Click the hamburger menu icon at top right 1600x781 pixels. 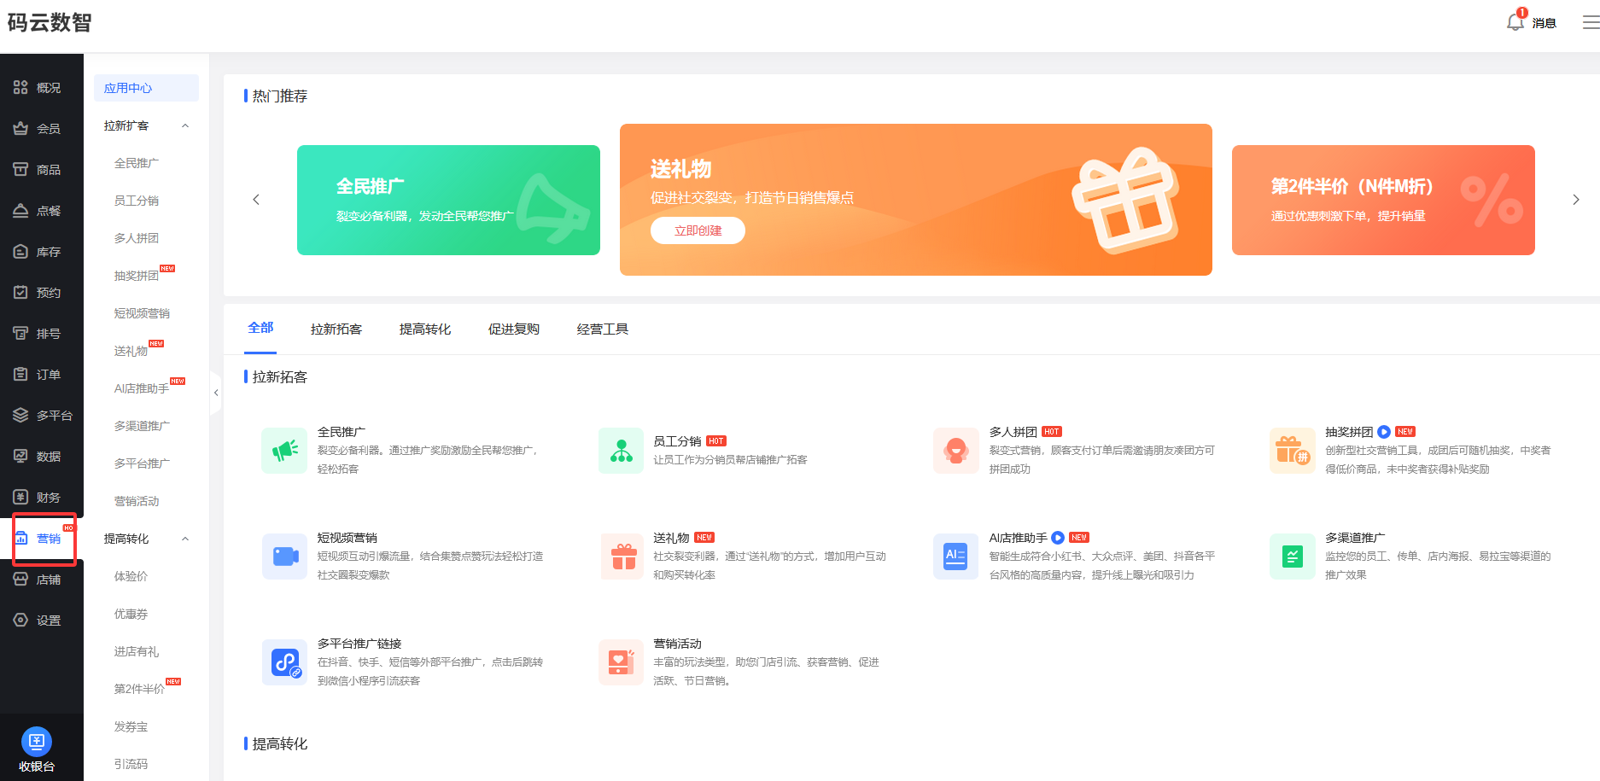(1590, 23)
